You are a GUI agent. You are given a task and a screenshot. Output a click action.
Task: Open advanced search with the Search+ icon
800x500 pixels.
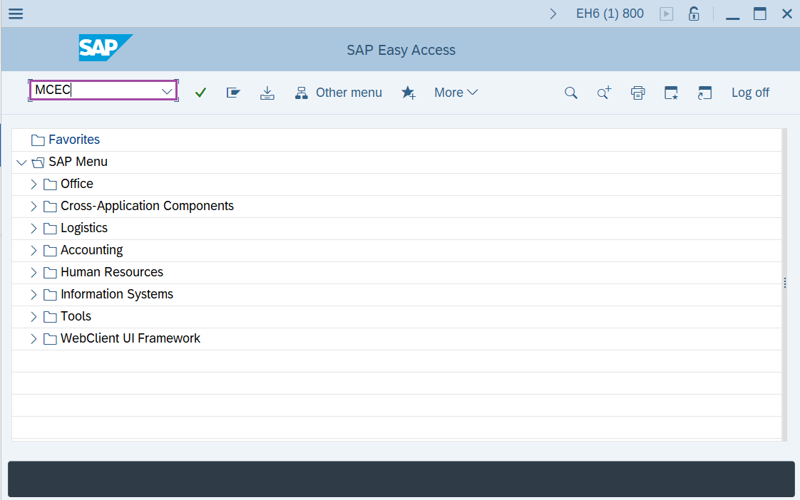click(603, 92)
